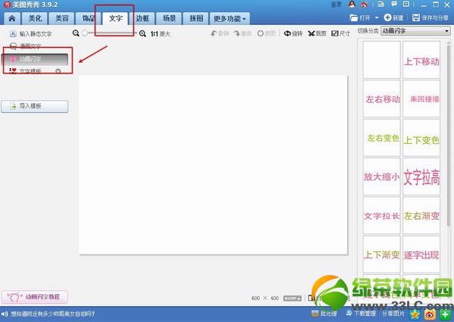Open the 想知道附近有多少帅哥美女自拍吗 link
The width and height of the screenshot is (454, 322).
(53, 314)
